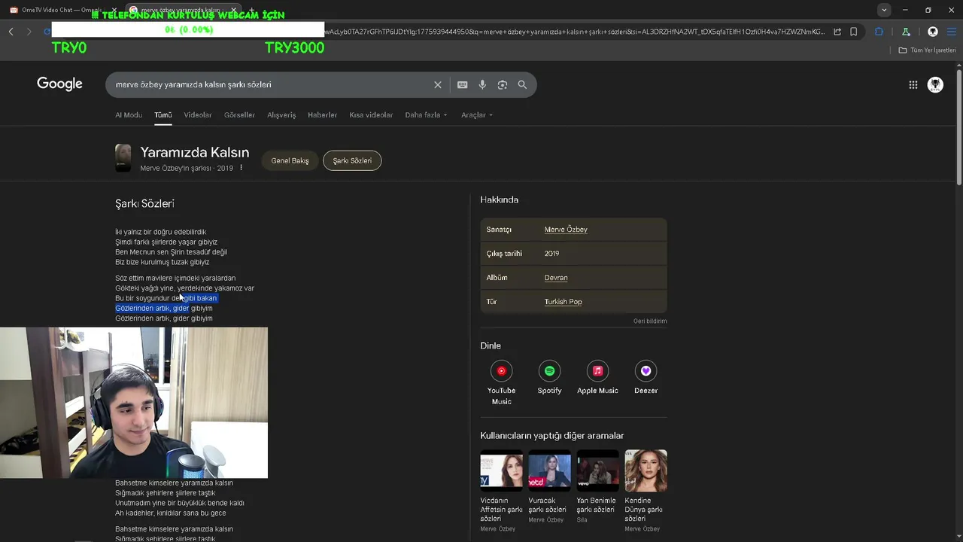Screen dimensions: 963x542
Task: Open the on-screen keyboard input tool
Action: click(462, 84)
